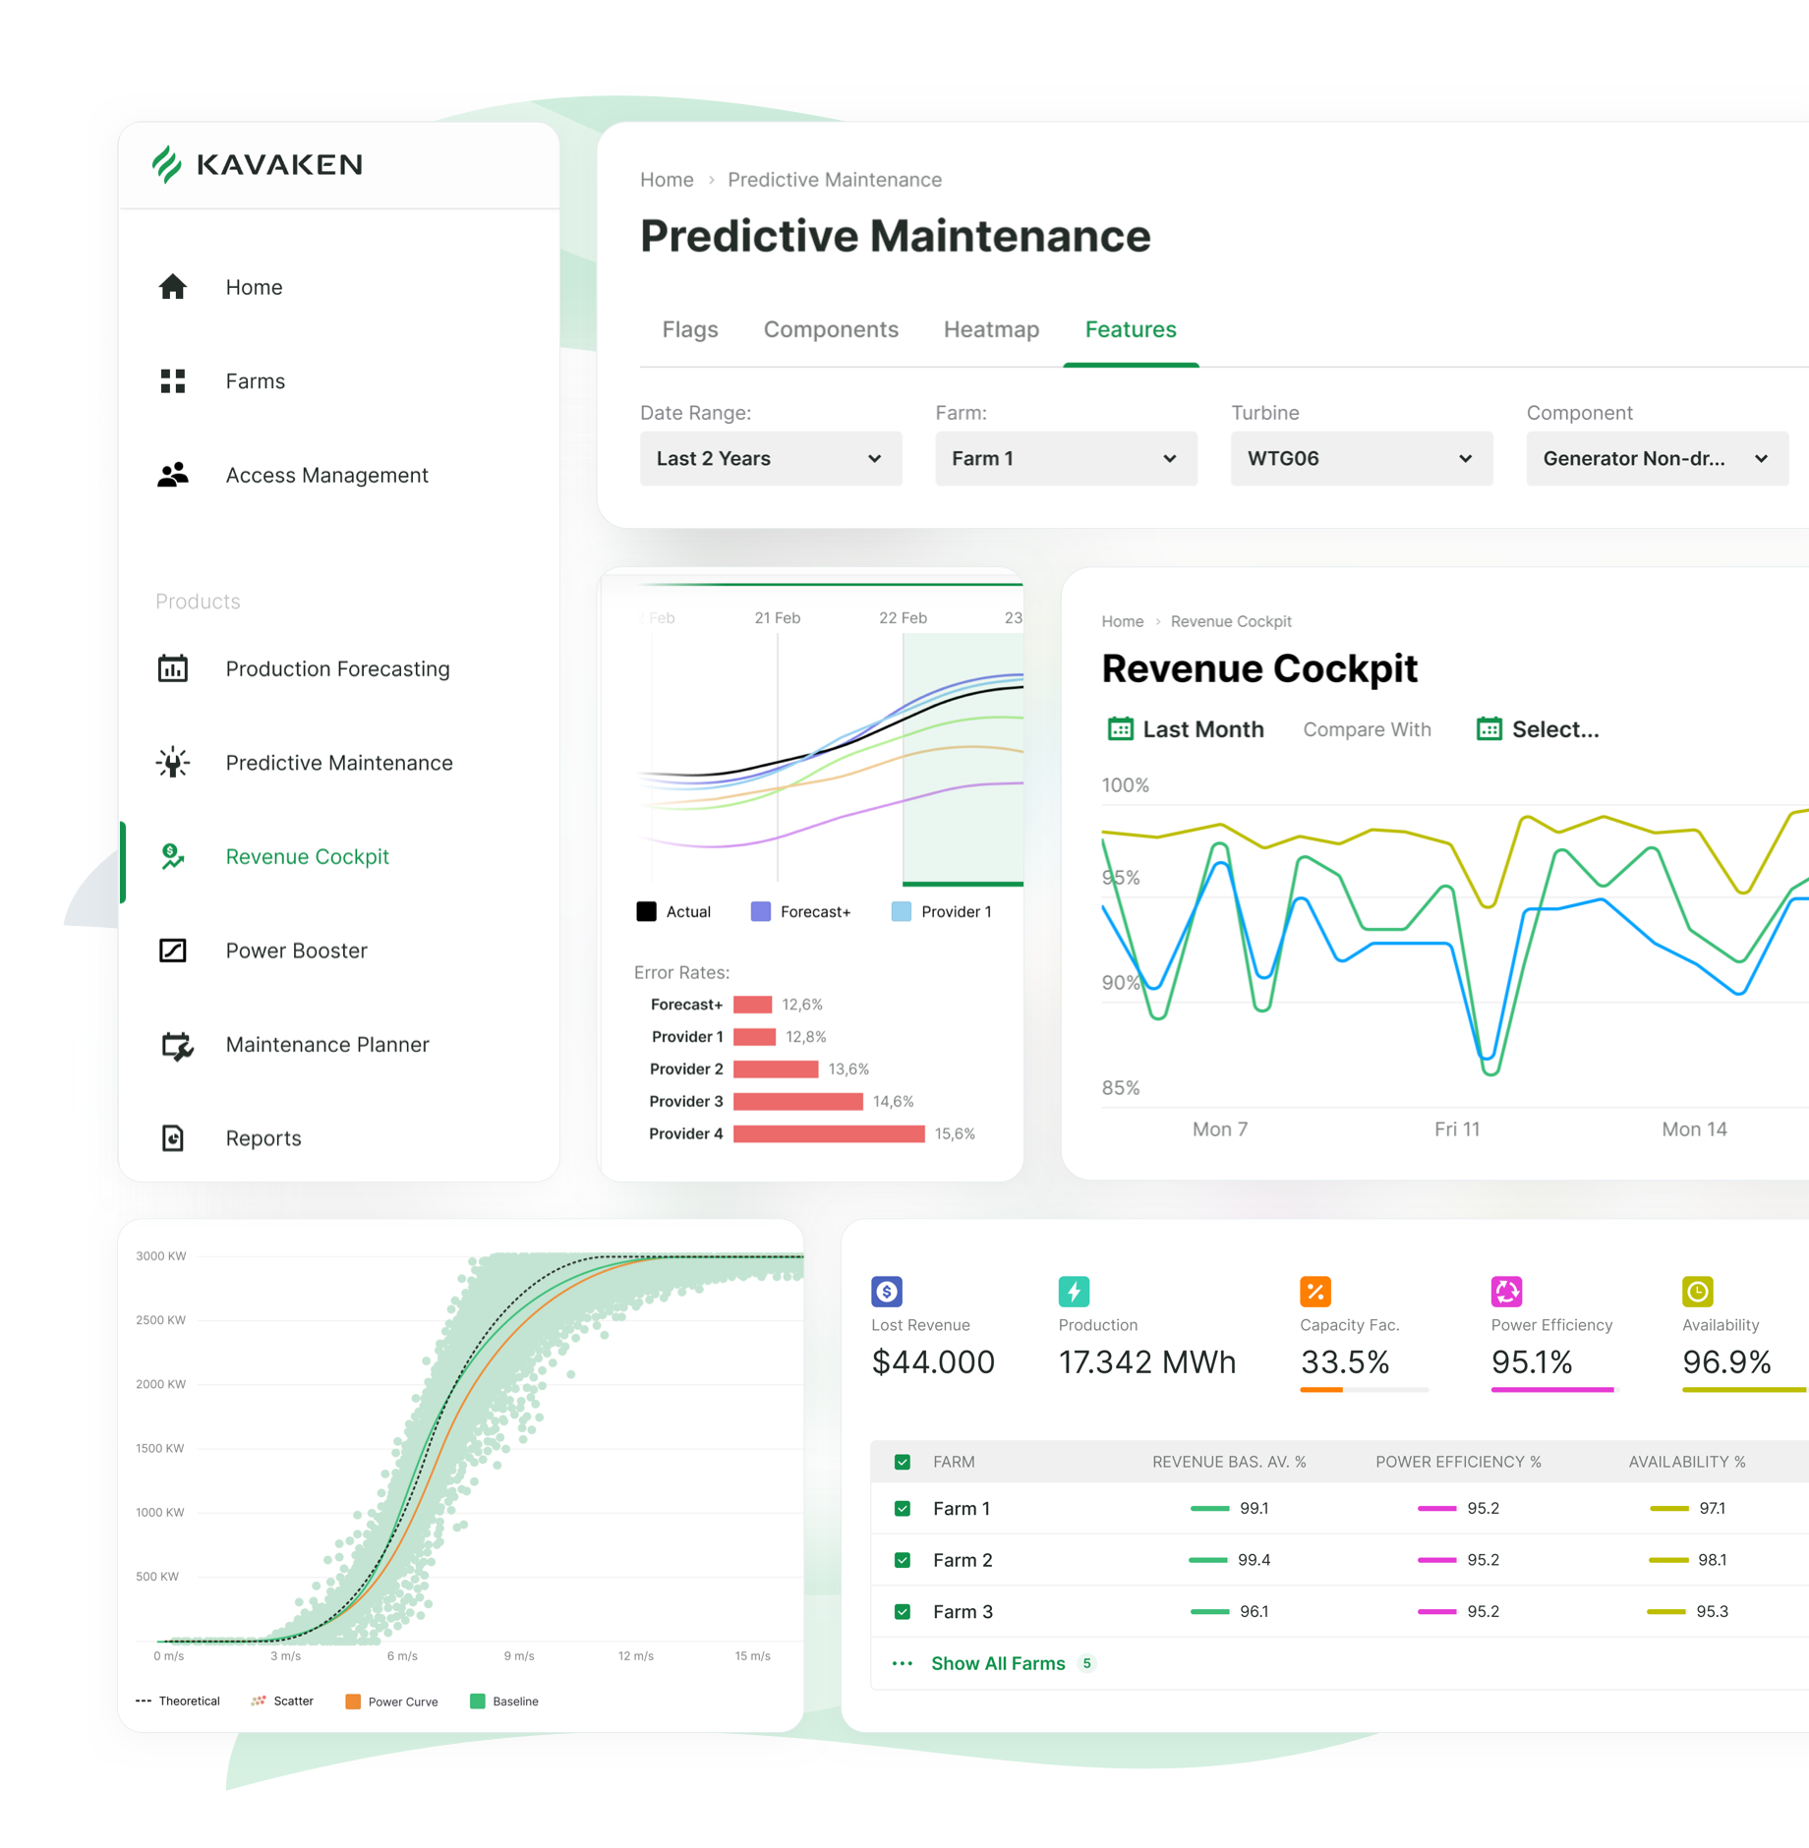Open the Component Generator dropdown
This screenshot has width=1809, height=1848.
pos(1658,459)
